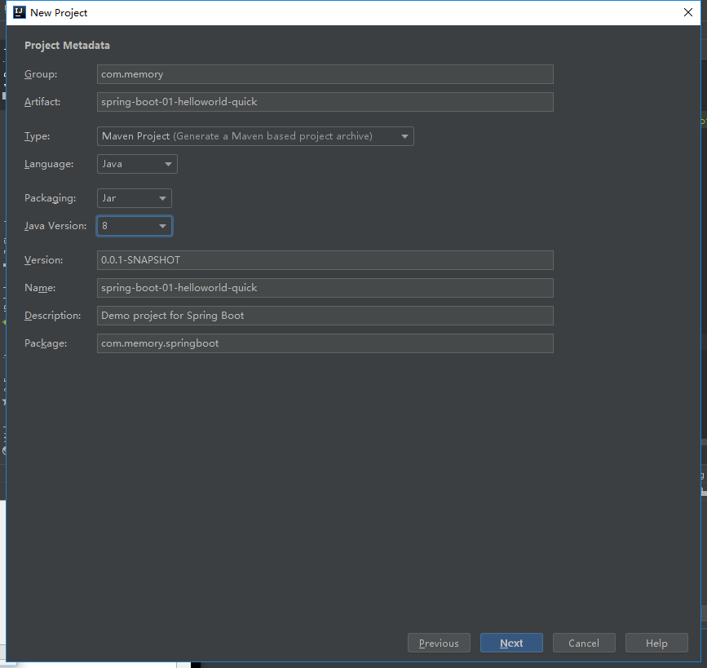This screenshot has width=707, height=668.
Task: Open Help for the dialog
Action: [656, 643]
